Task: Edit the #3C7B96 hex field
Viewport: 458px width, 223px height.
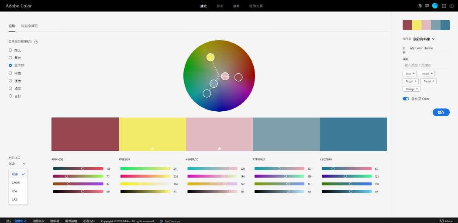Action: 351,159
